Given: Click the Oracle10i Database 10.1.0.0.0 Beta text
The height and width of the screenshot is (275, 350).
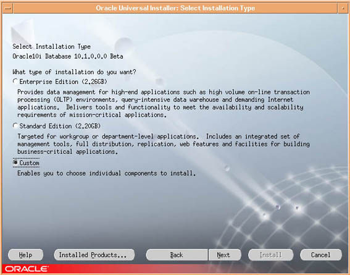Looking at the screenshot, I should 68,56.
